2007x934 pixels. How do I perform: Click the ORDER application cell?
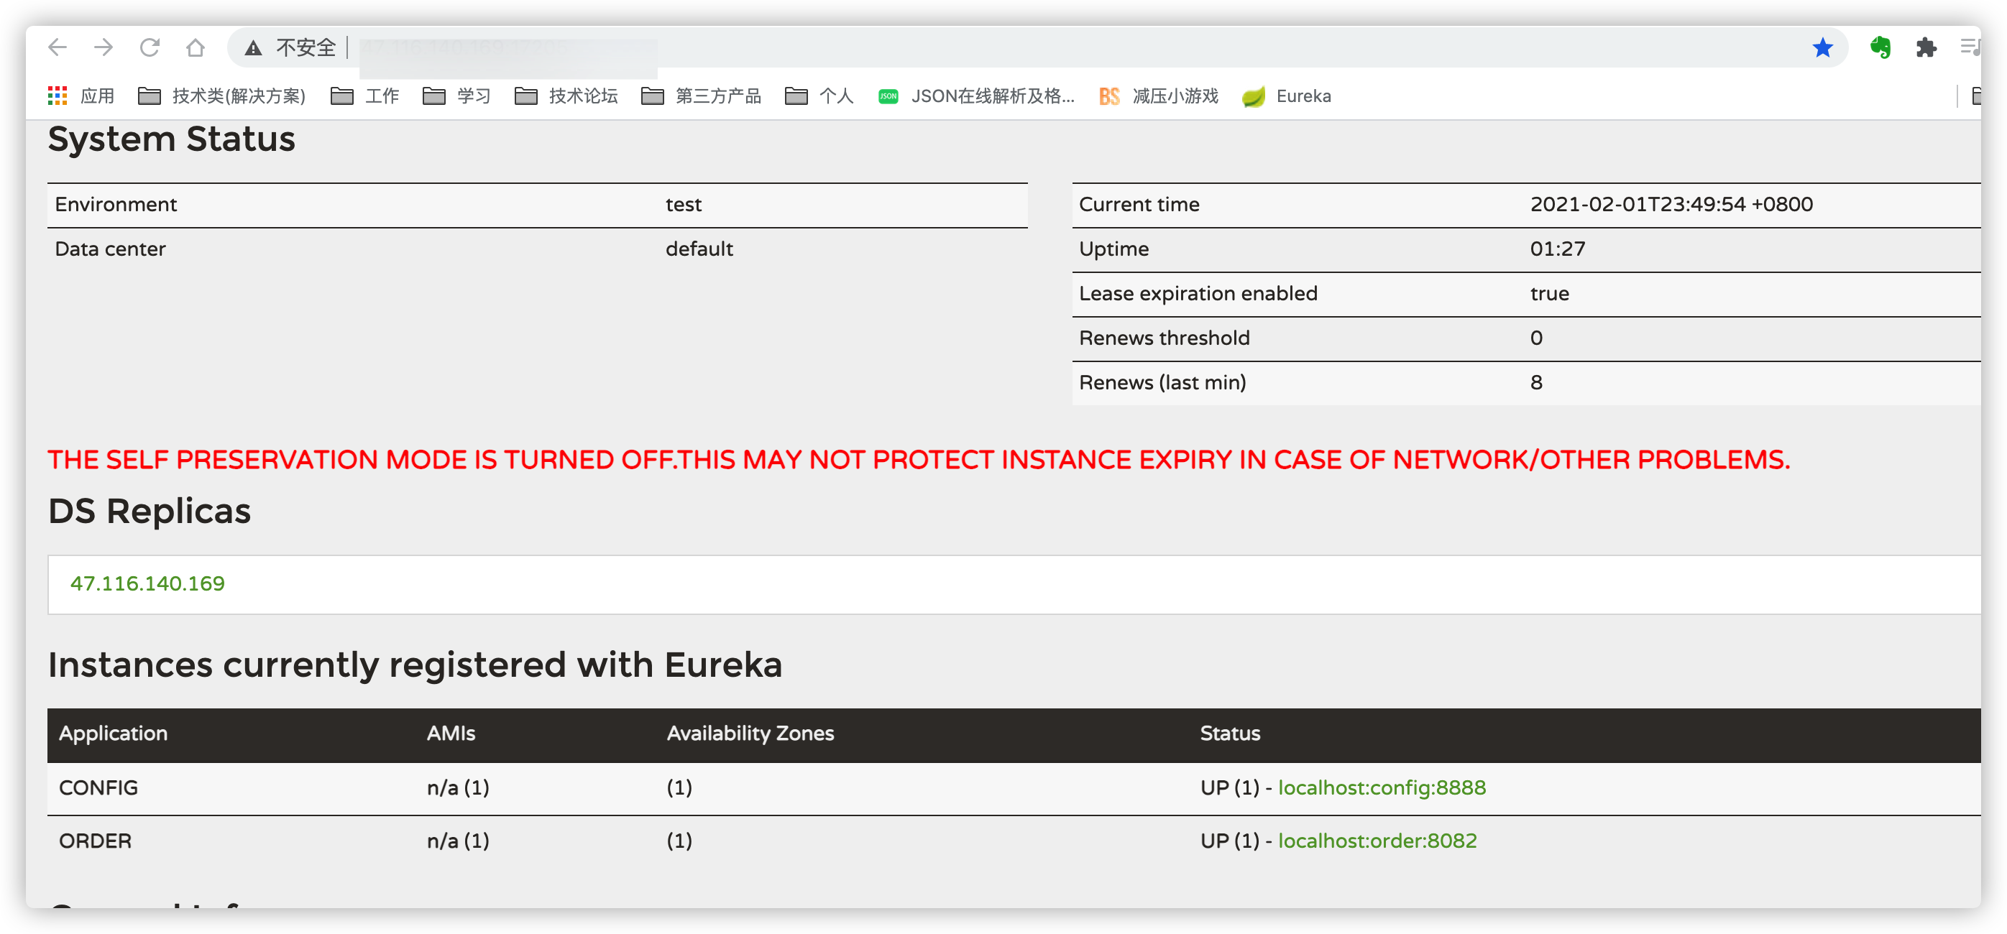(x=95, y=841)
